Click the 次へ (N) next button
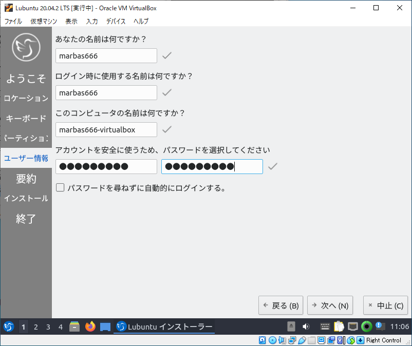 coord(330,305)
